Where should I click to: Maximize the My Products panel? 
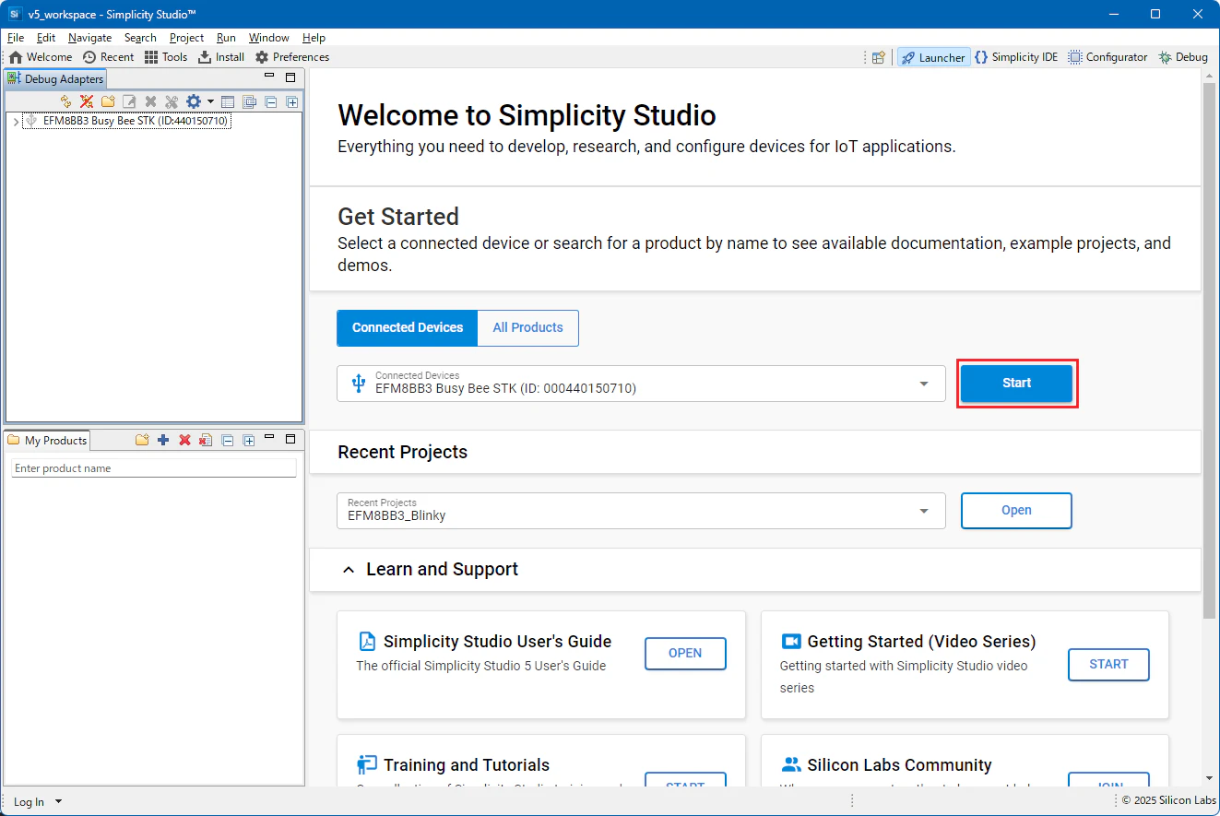tap(290, 439)
